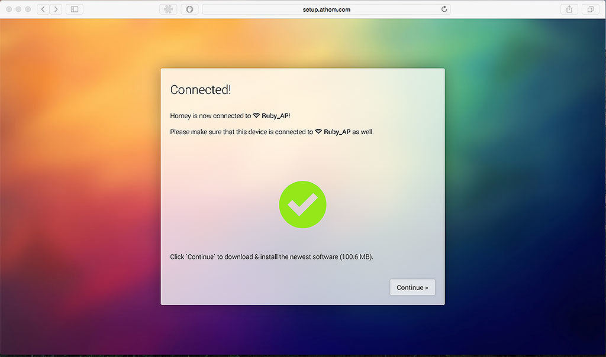Click 'Homey is now connected to' text
This screenshot has height=357, width=606.
[210, 116]
